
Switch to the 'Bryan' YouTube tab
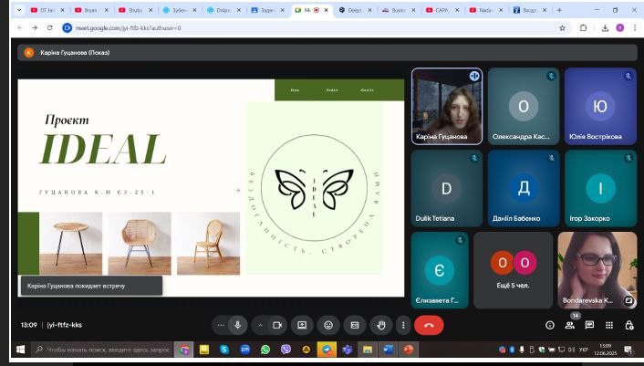(x=91, y=10)
